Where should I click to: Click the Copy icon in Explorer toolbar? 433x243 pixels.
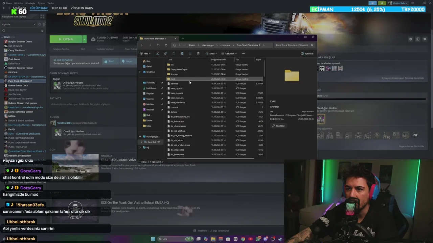(165, 54)
